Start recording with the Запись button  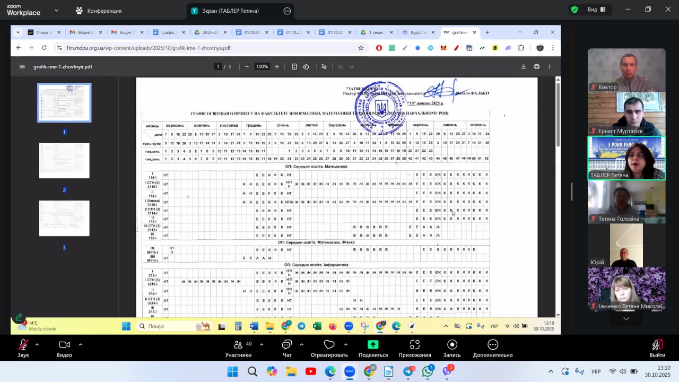pyautogui.click(x=452, y=348)
